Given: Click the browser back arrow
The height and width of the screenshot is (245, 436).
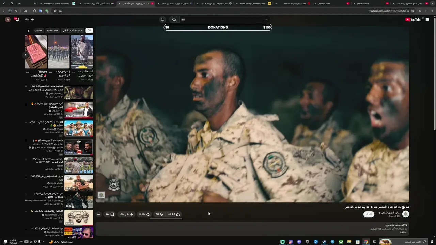Looking at the screenshot, I should [433, 11].
